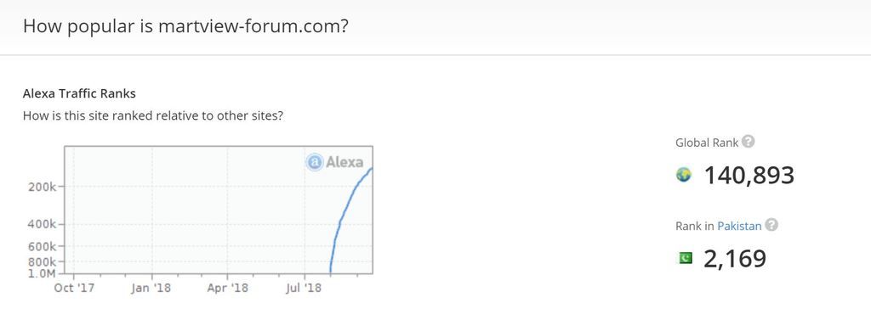Click the Rank in Pakistan help icon
The image size is (871, 331).
(x=771, y=225)
